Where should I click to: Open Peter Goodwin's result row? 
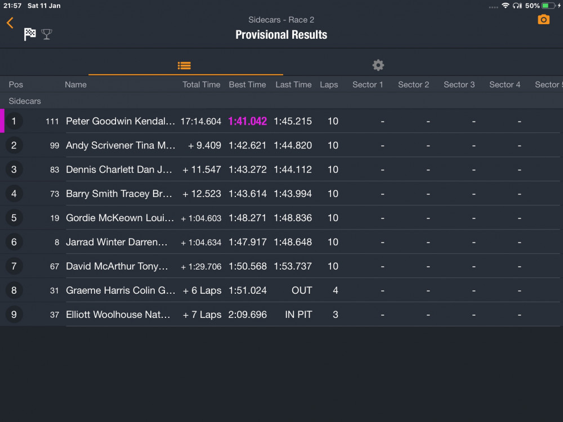[x=281, y=121]
